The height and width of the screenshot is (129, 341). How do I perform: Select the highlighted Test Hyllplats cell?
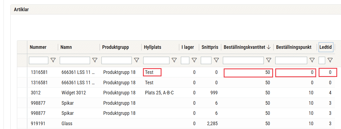pyautogui.click(x=152, y=72)
